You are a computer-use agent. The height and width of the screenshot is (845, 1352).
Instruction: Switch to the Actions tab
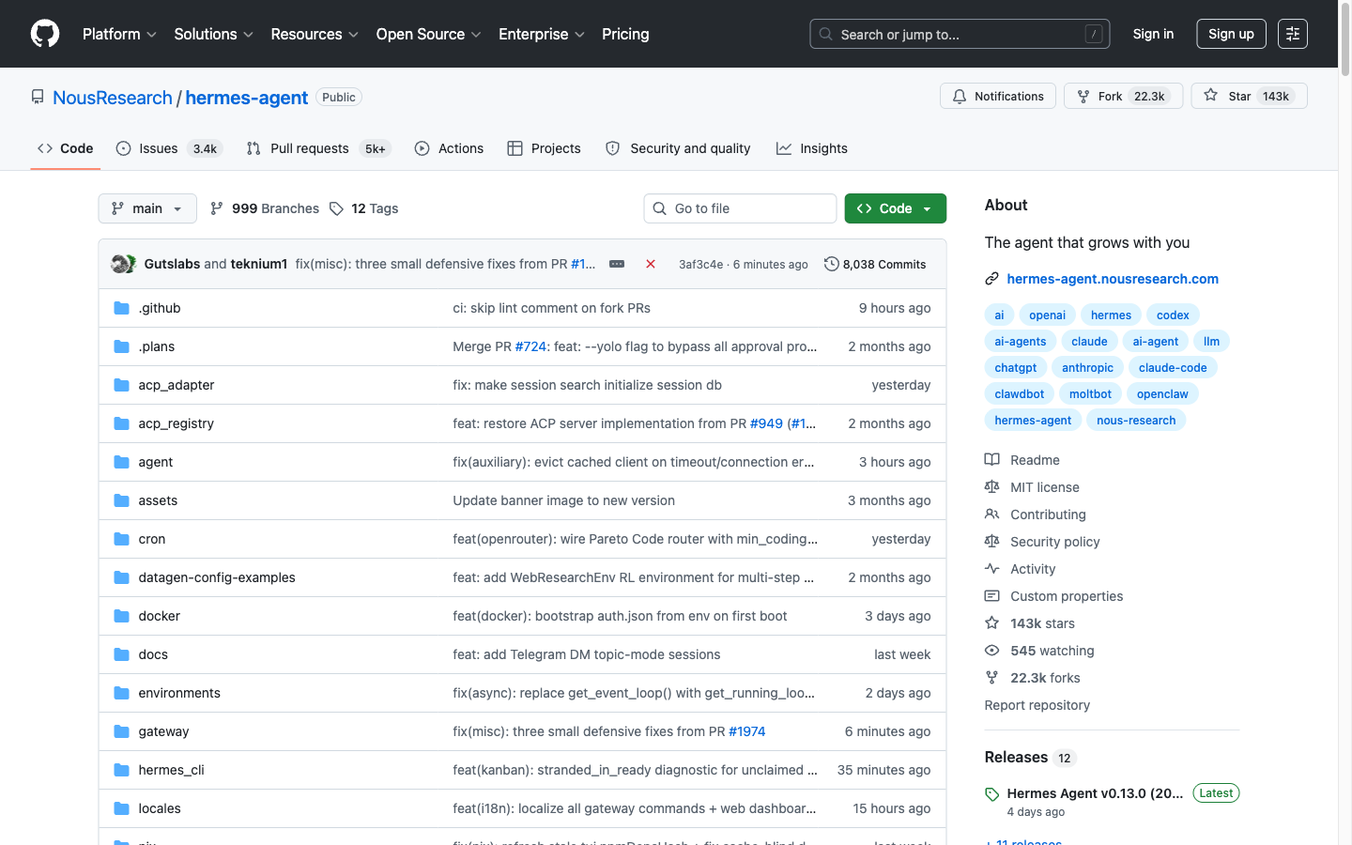[x=449, y=148]
